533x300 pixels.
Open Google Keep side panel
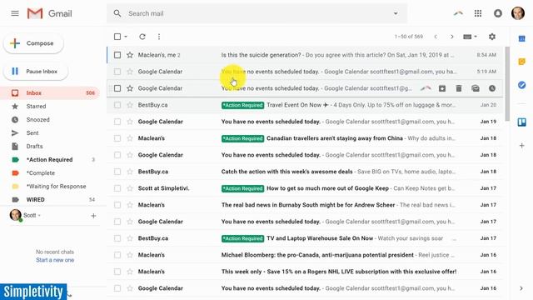pyautogui.click(x=522, y=62)
